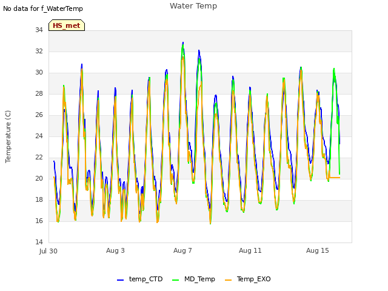The width and height of the screenshot is (388, 291).
Task: Click the 16 y-axis tick label
Action: coord(39,221)
